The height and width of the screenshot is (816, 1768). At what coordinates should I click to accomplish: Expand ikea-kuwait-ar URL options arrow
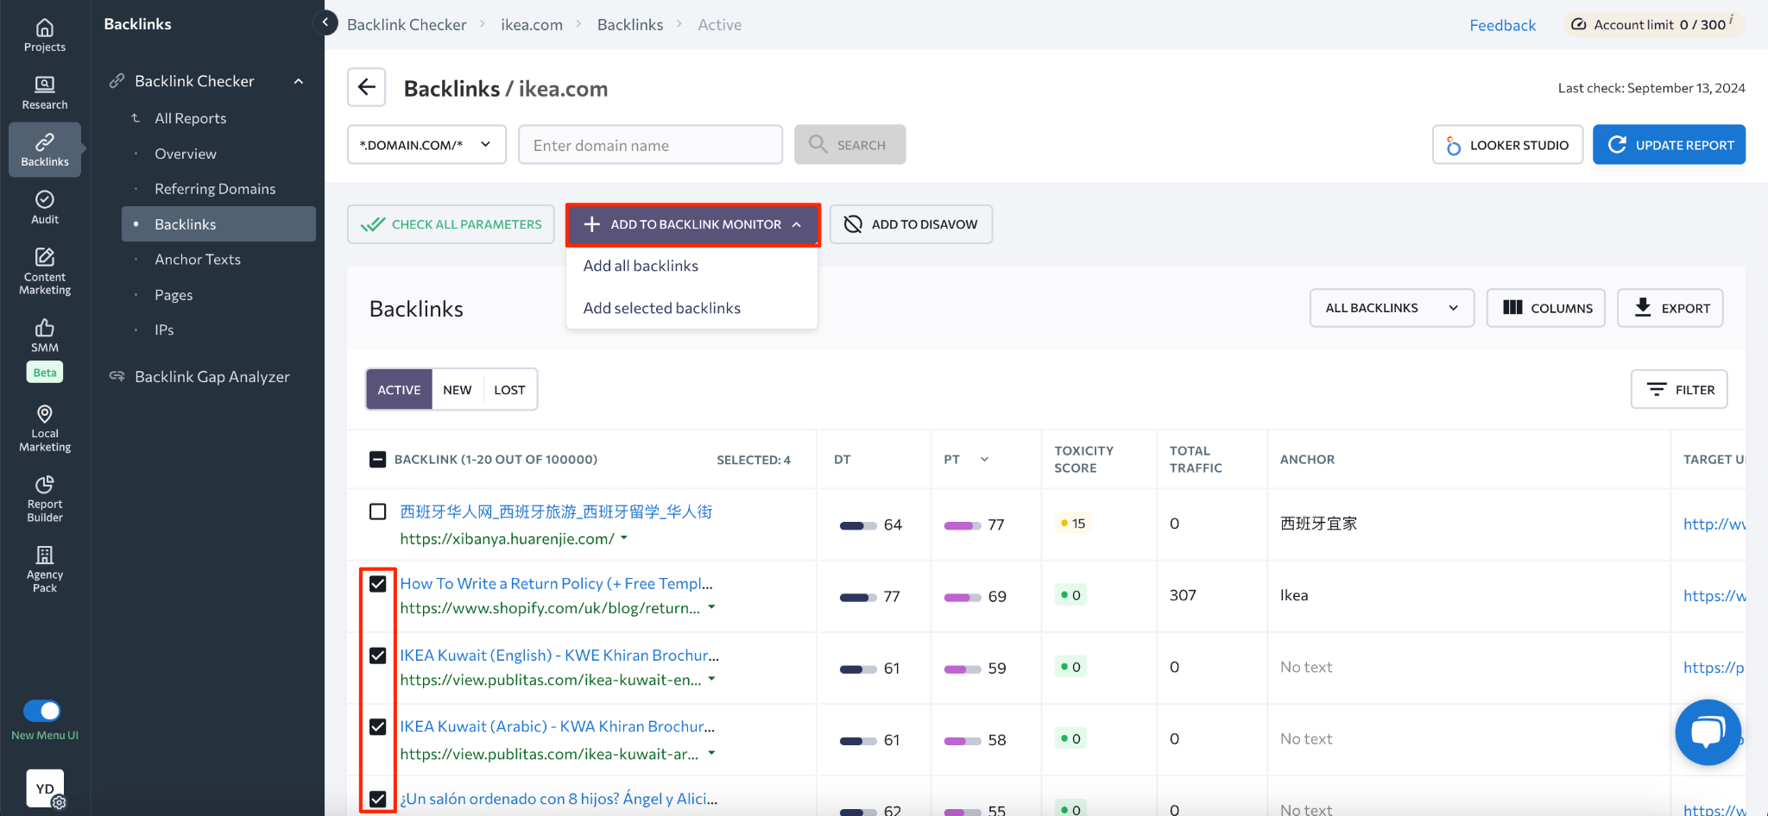pyautogui.click(x=712, y=753)
